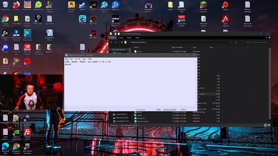Open the Logitech G HUB shortcut
The width and height of the screenshot is (278, 156).
pyautogui.click(x=5, y=35)
